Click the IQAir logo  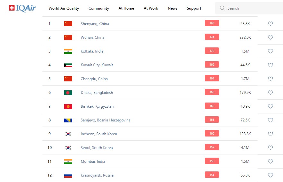(x=22, y=8)
